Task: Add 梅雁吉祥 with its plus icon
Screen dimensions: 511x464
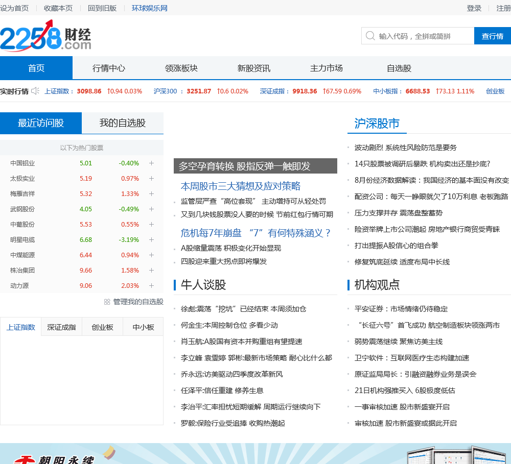Action: point(151,194)
